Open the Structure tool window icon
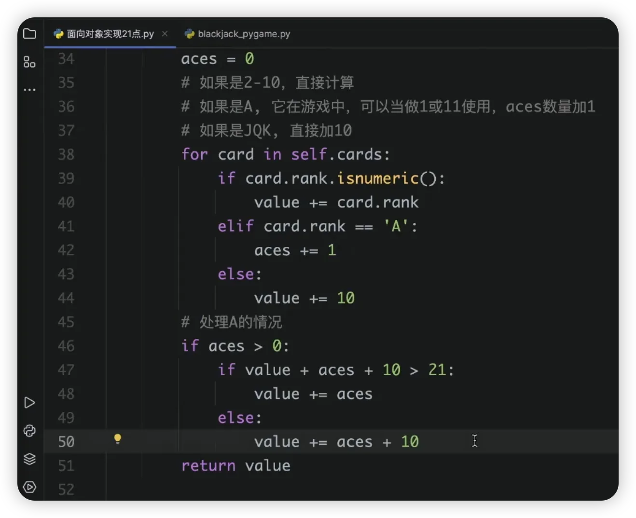This screenshot has width=636, height=518. point(29,62)
